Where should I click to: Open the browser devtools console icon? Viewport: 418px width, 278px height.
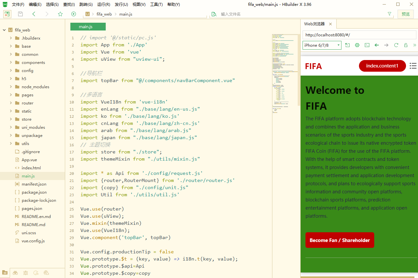coord(367,45)
